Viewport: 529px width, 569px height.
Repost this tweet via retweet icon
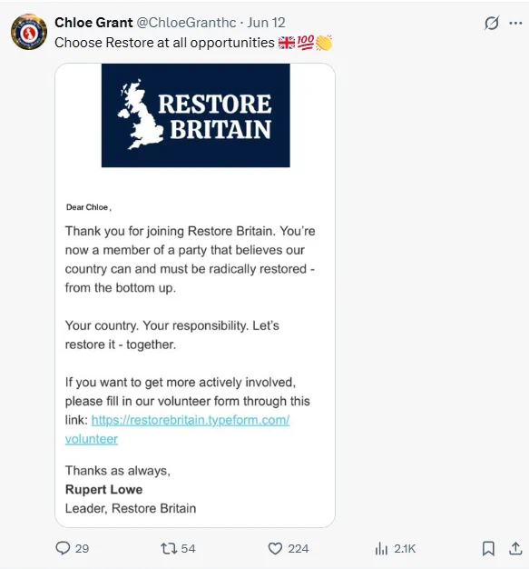(x=169, y=548)
